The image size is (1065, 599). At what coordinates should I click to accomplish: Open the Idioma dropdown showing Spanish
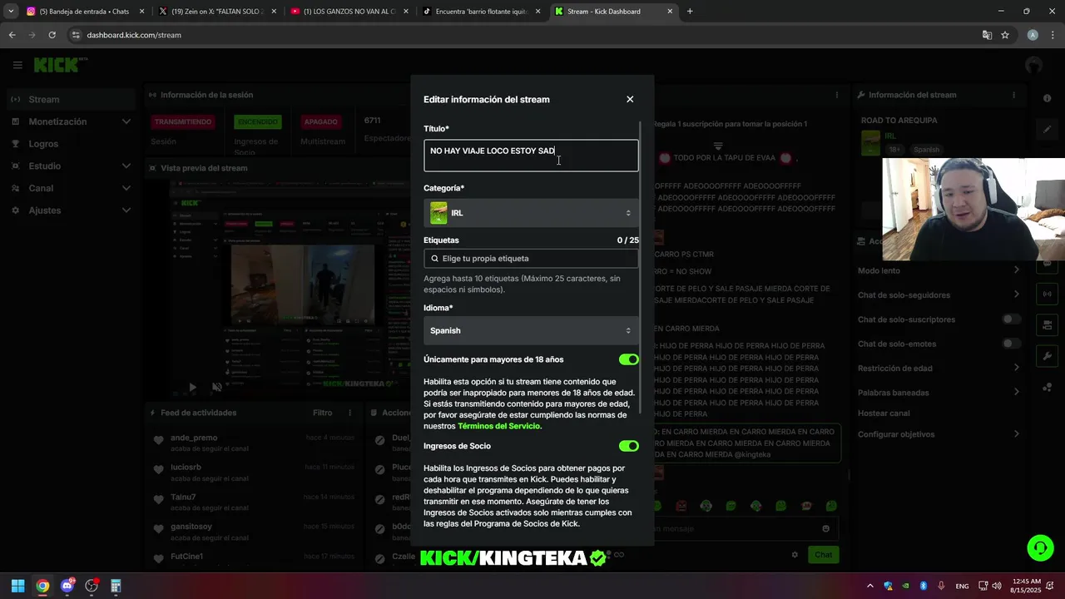pyautogui.click(x=531, y=330)
